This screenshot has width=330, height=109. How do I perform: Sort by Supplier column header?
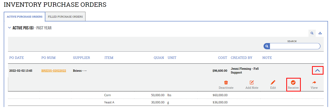[x=81, y=58]
